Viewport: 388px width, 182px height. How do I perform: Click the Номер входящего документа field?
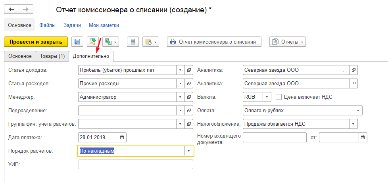275,138
